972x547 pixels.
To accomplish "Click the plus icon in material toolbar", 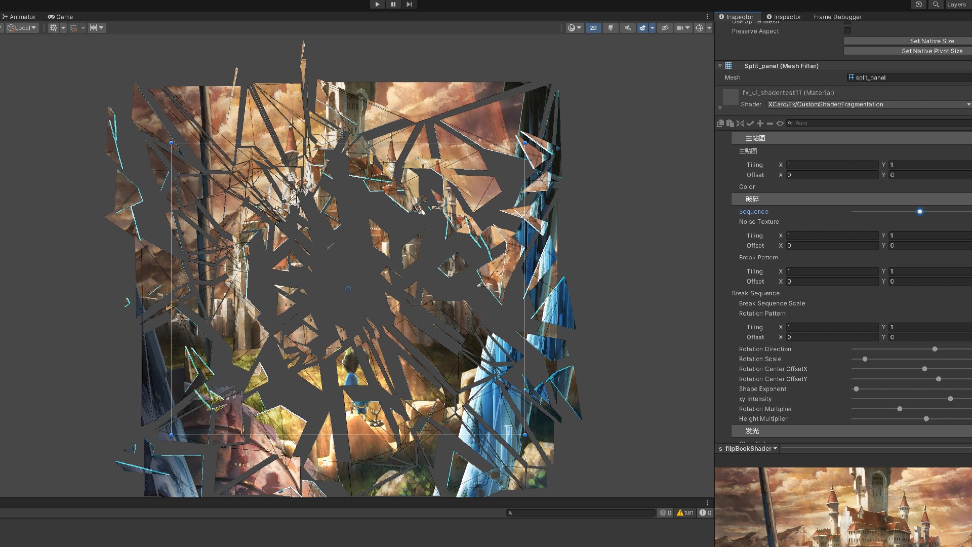I will click(760, 123).
